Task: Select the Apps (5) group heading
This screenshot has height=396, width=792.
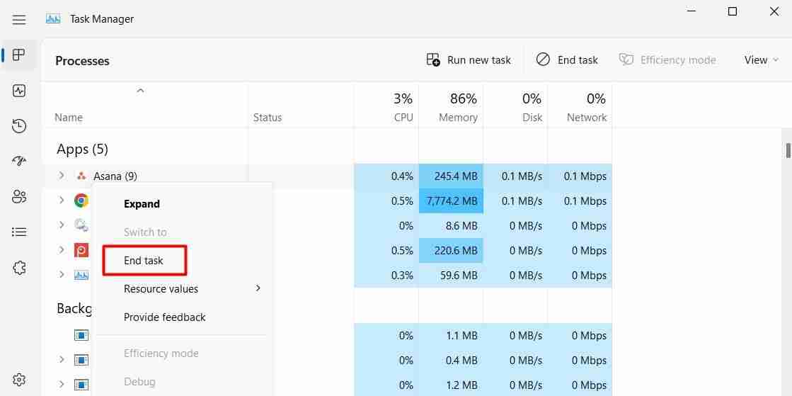Action: tap(82, 149)
